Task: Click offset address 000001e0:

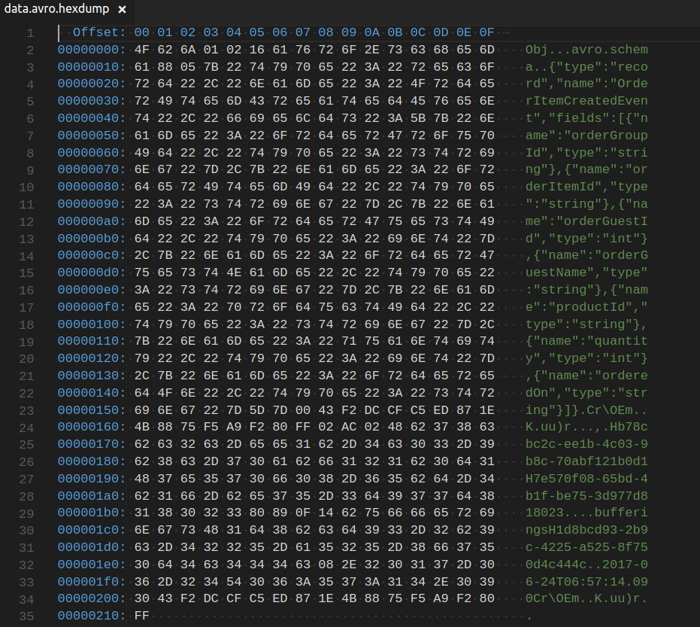Action: pyautogui.click(x=92, y=565)
